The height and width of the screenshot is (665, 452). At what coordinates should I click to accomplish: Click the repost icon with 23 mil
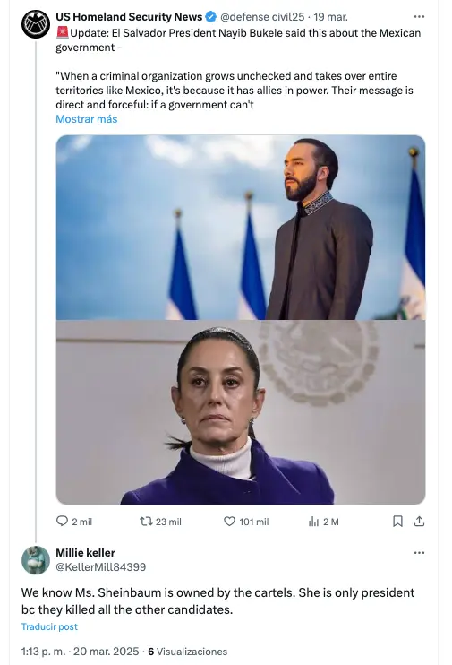[146, 522]
